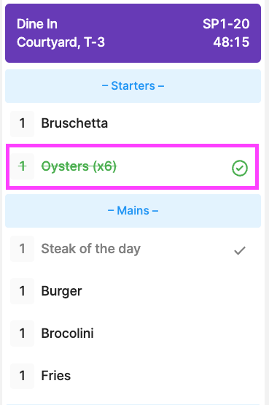269x405 pixels.
Task: Click the gray checkmark beside Steak of the day
Action: 240,250
